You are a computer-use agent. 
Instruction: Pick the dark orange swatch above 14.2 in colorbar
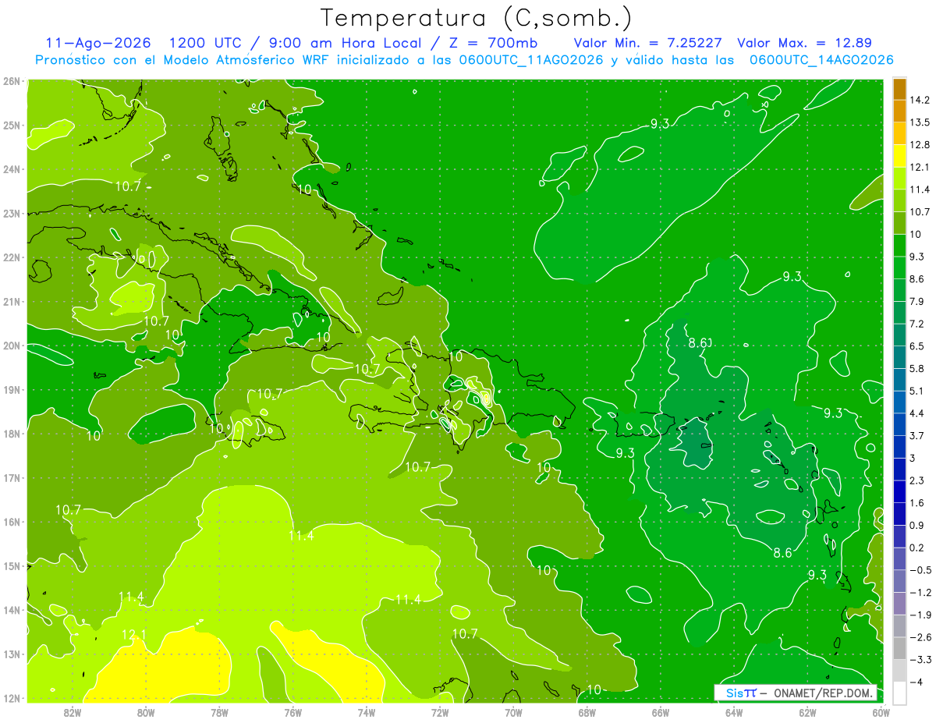(899, 89)
